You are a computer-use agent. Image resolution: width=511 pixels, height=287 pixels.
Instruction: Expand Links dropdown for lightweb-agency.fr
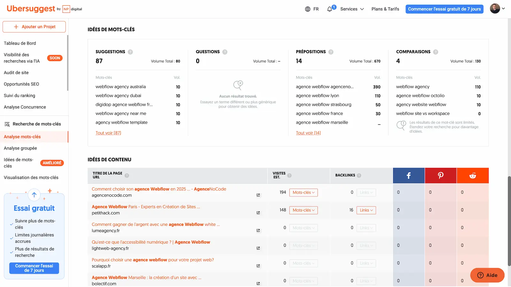tap(366, 246)
